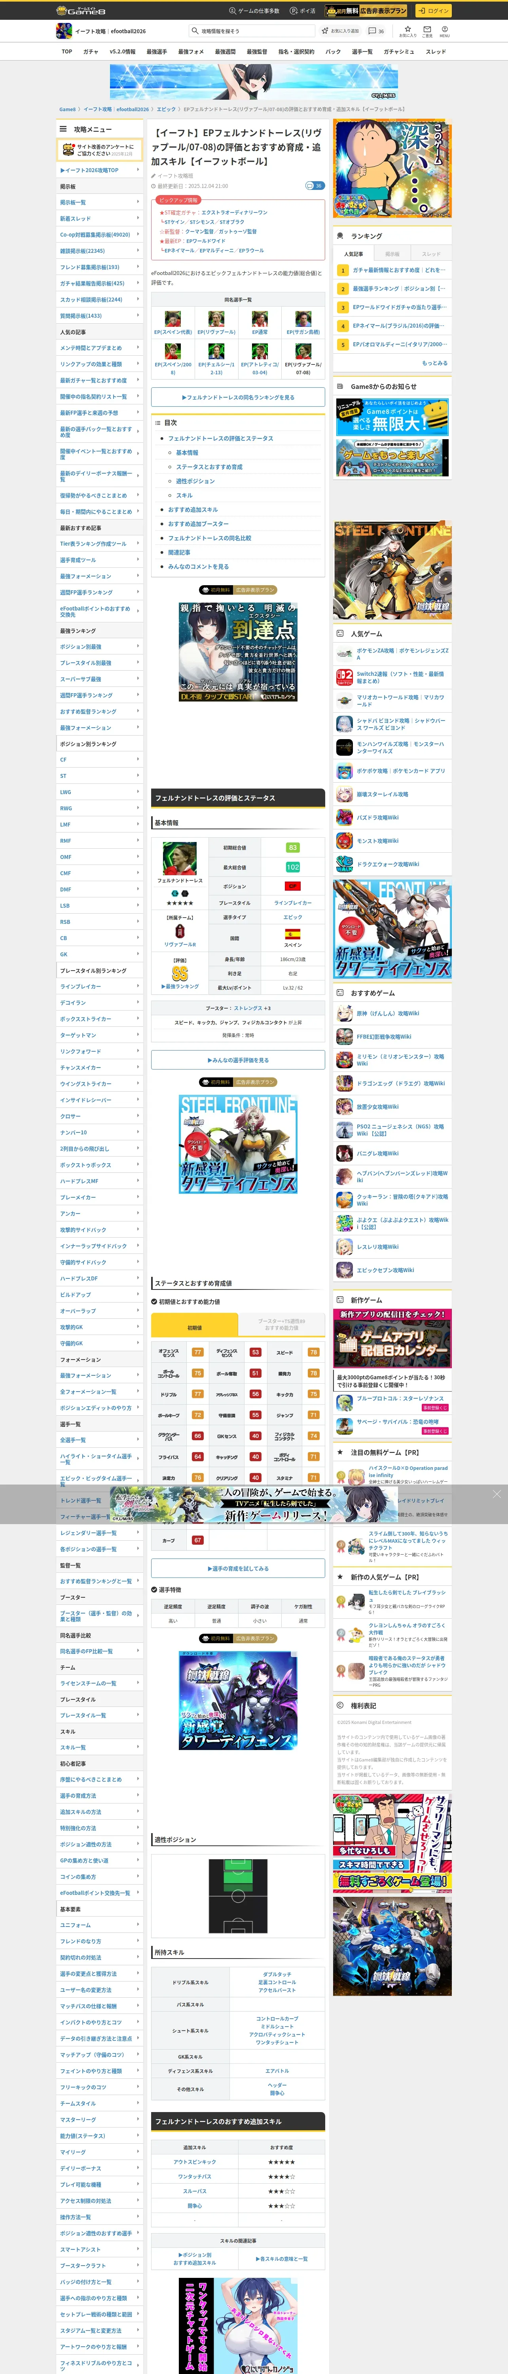The width and height of the screenshot is (508, 2374).
Task: Open the ログイン button in the header
Action: 432,10
